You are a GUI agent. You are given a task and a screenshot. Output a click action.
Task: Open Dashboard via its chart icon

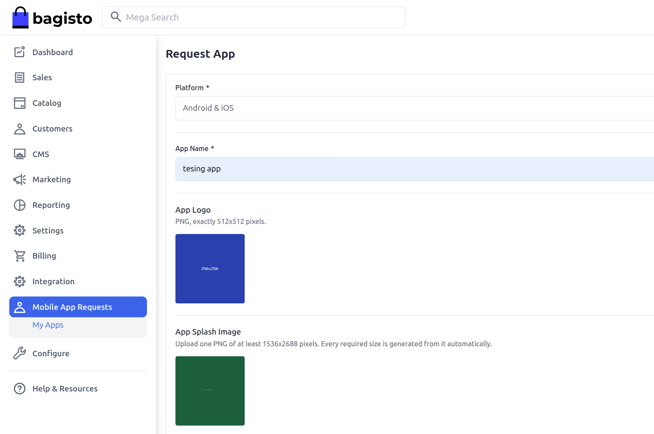click(x=20, y=52)
